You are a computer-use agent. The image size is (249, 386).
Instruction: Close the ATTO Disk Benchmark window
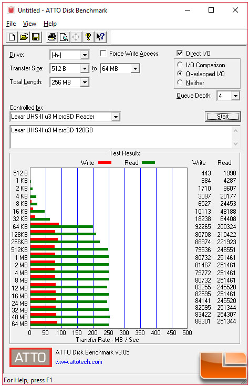235,10
